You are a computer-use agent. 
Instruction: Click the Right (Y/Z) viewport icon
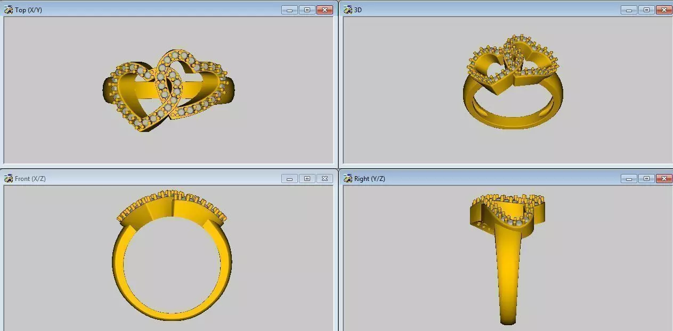pyautogui.click(x=348, y=178)
